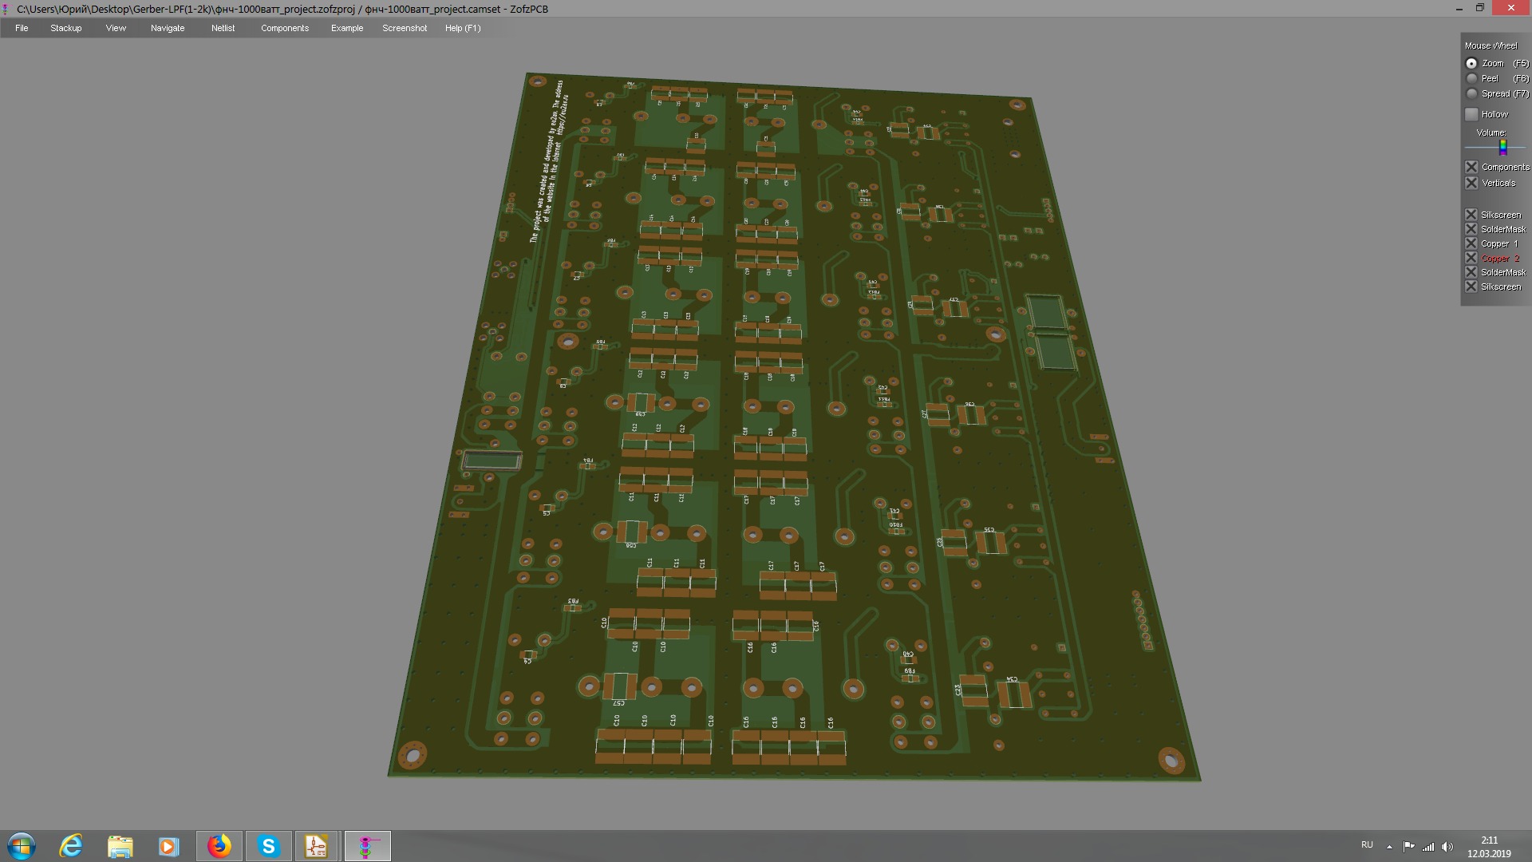This screenshot has width=1532, height=862.
Task: Select the Spread (F7) mouse wheel mode
Action: coord(1472,93)
